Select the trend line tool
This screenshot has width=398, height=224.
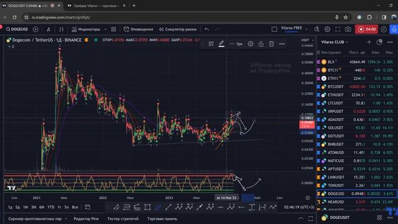pyautogui.click(x=168, y=207)
